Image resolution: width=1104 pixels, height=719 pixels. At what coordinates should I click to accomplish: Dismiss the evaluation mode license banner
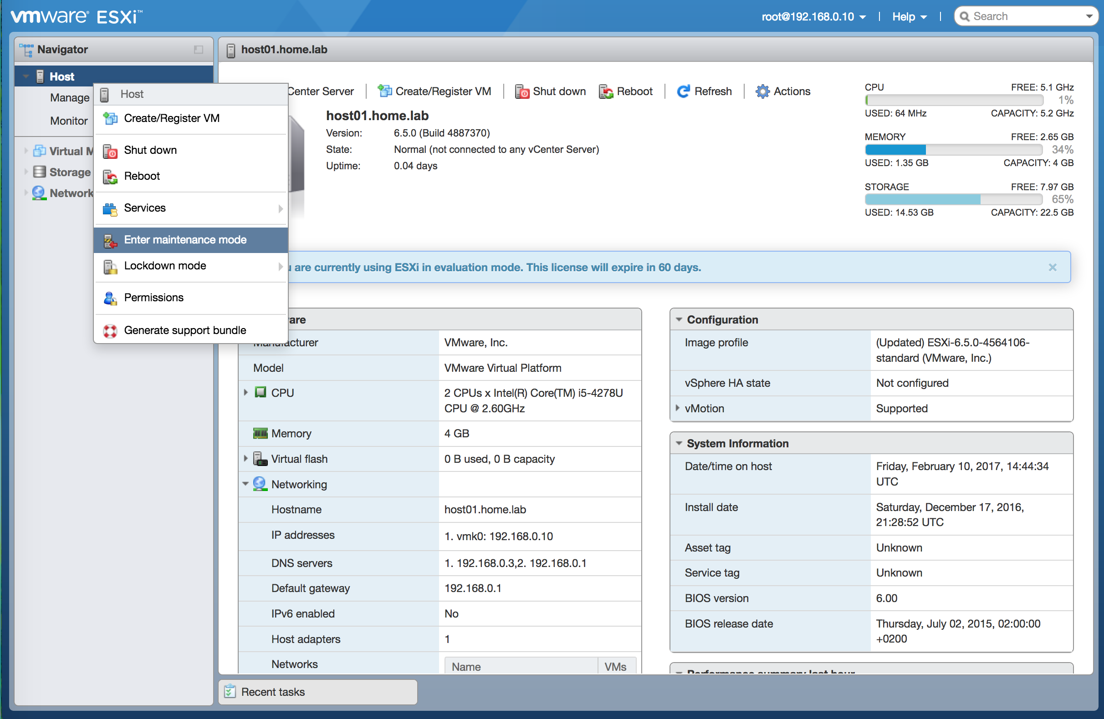pyautogui.click(x=1052, y=267)
